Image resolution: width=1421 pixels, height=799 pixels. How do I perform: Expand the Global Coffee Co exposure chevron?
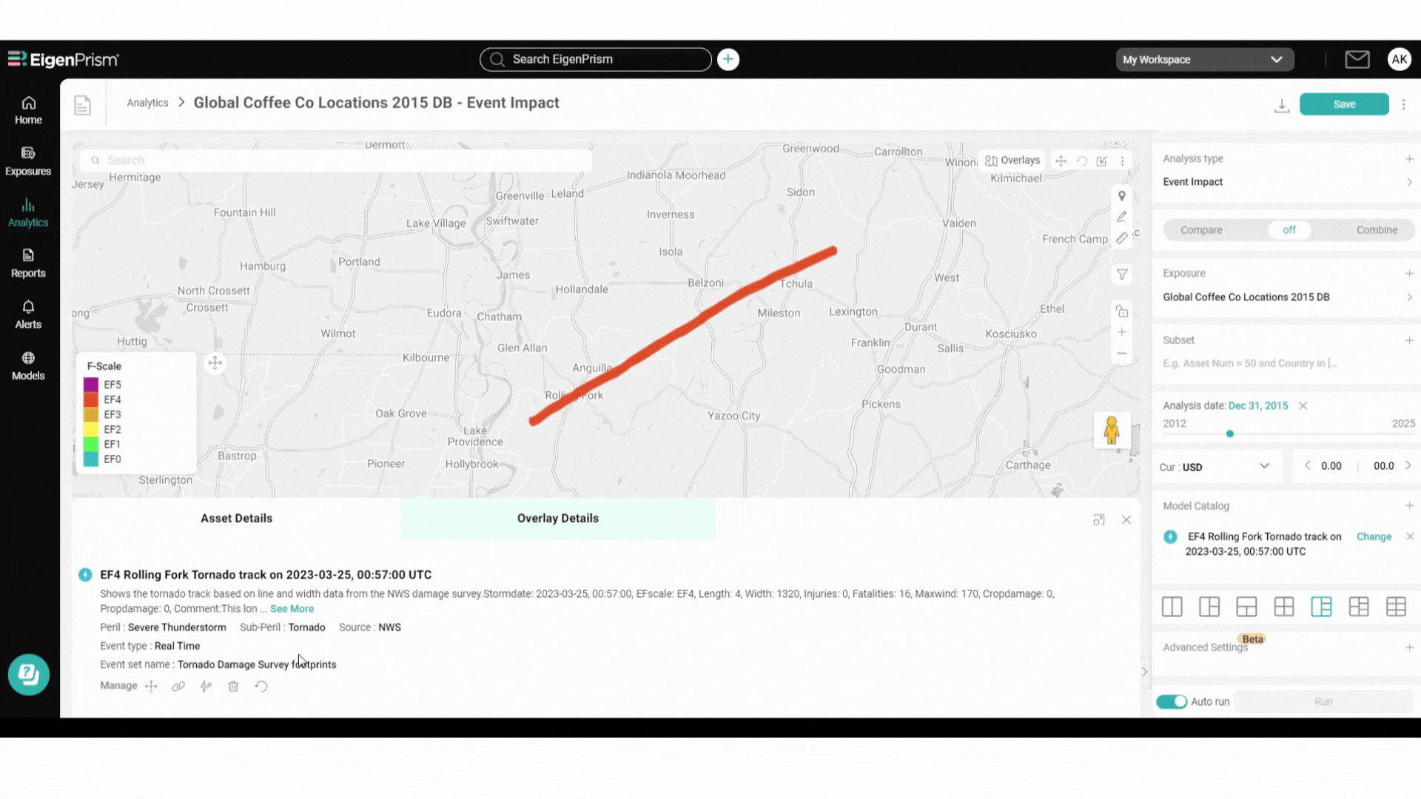click(x=1409, y=297)
